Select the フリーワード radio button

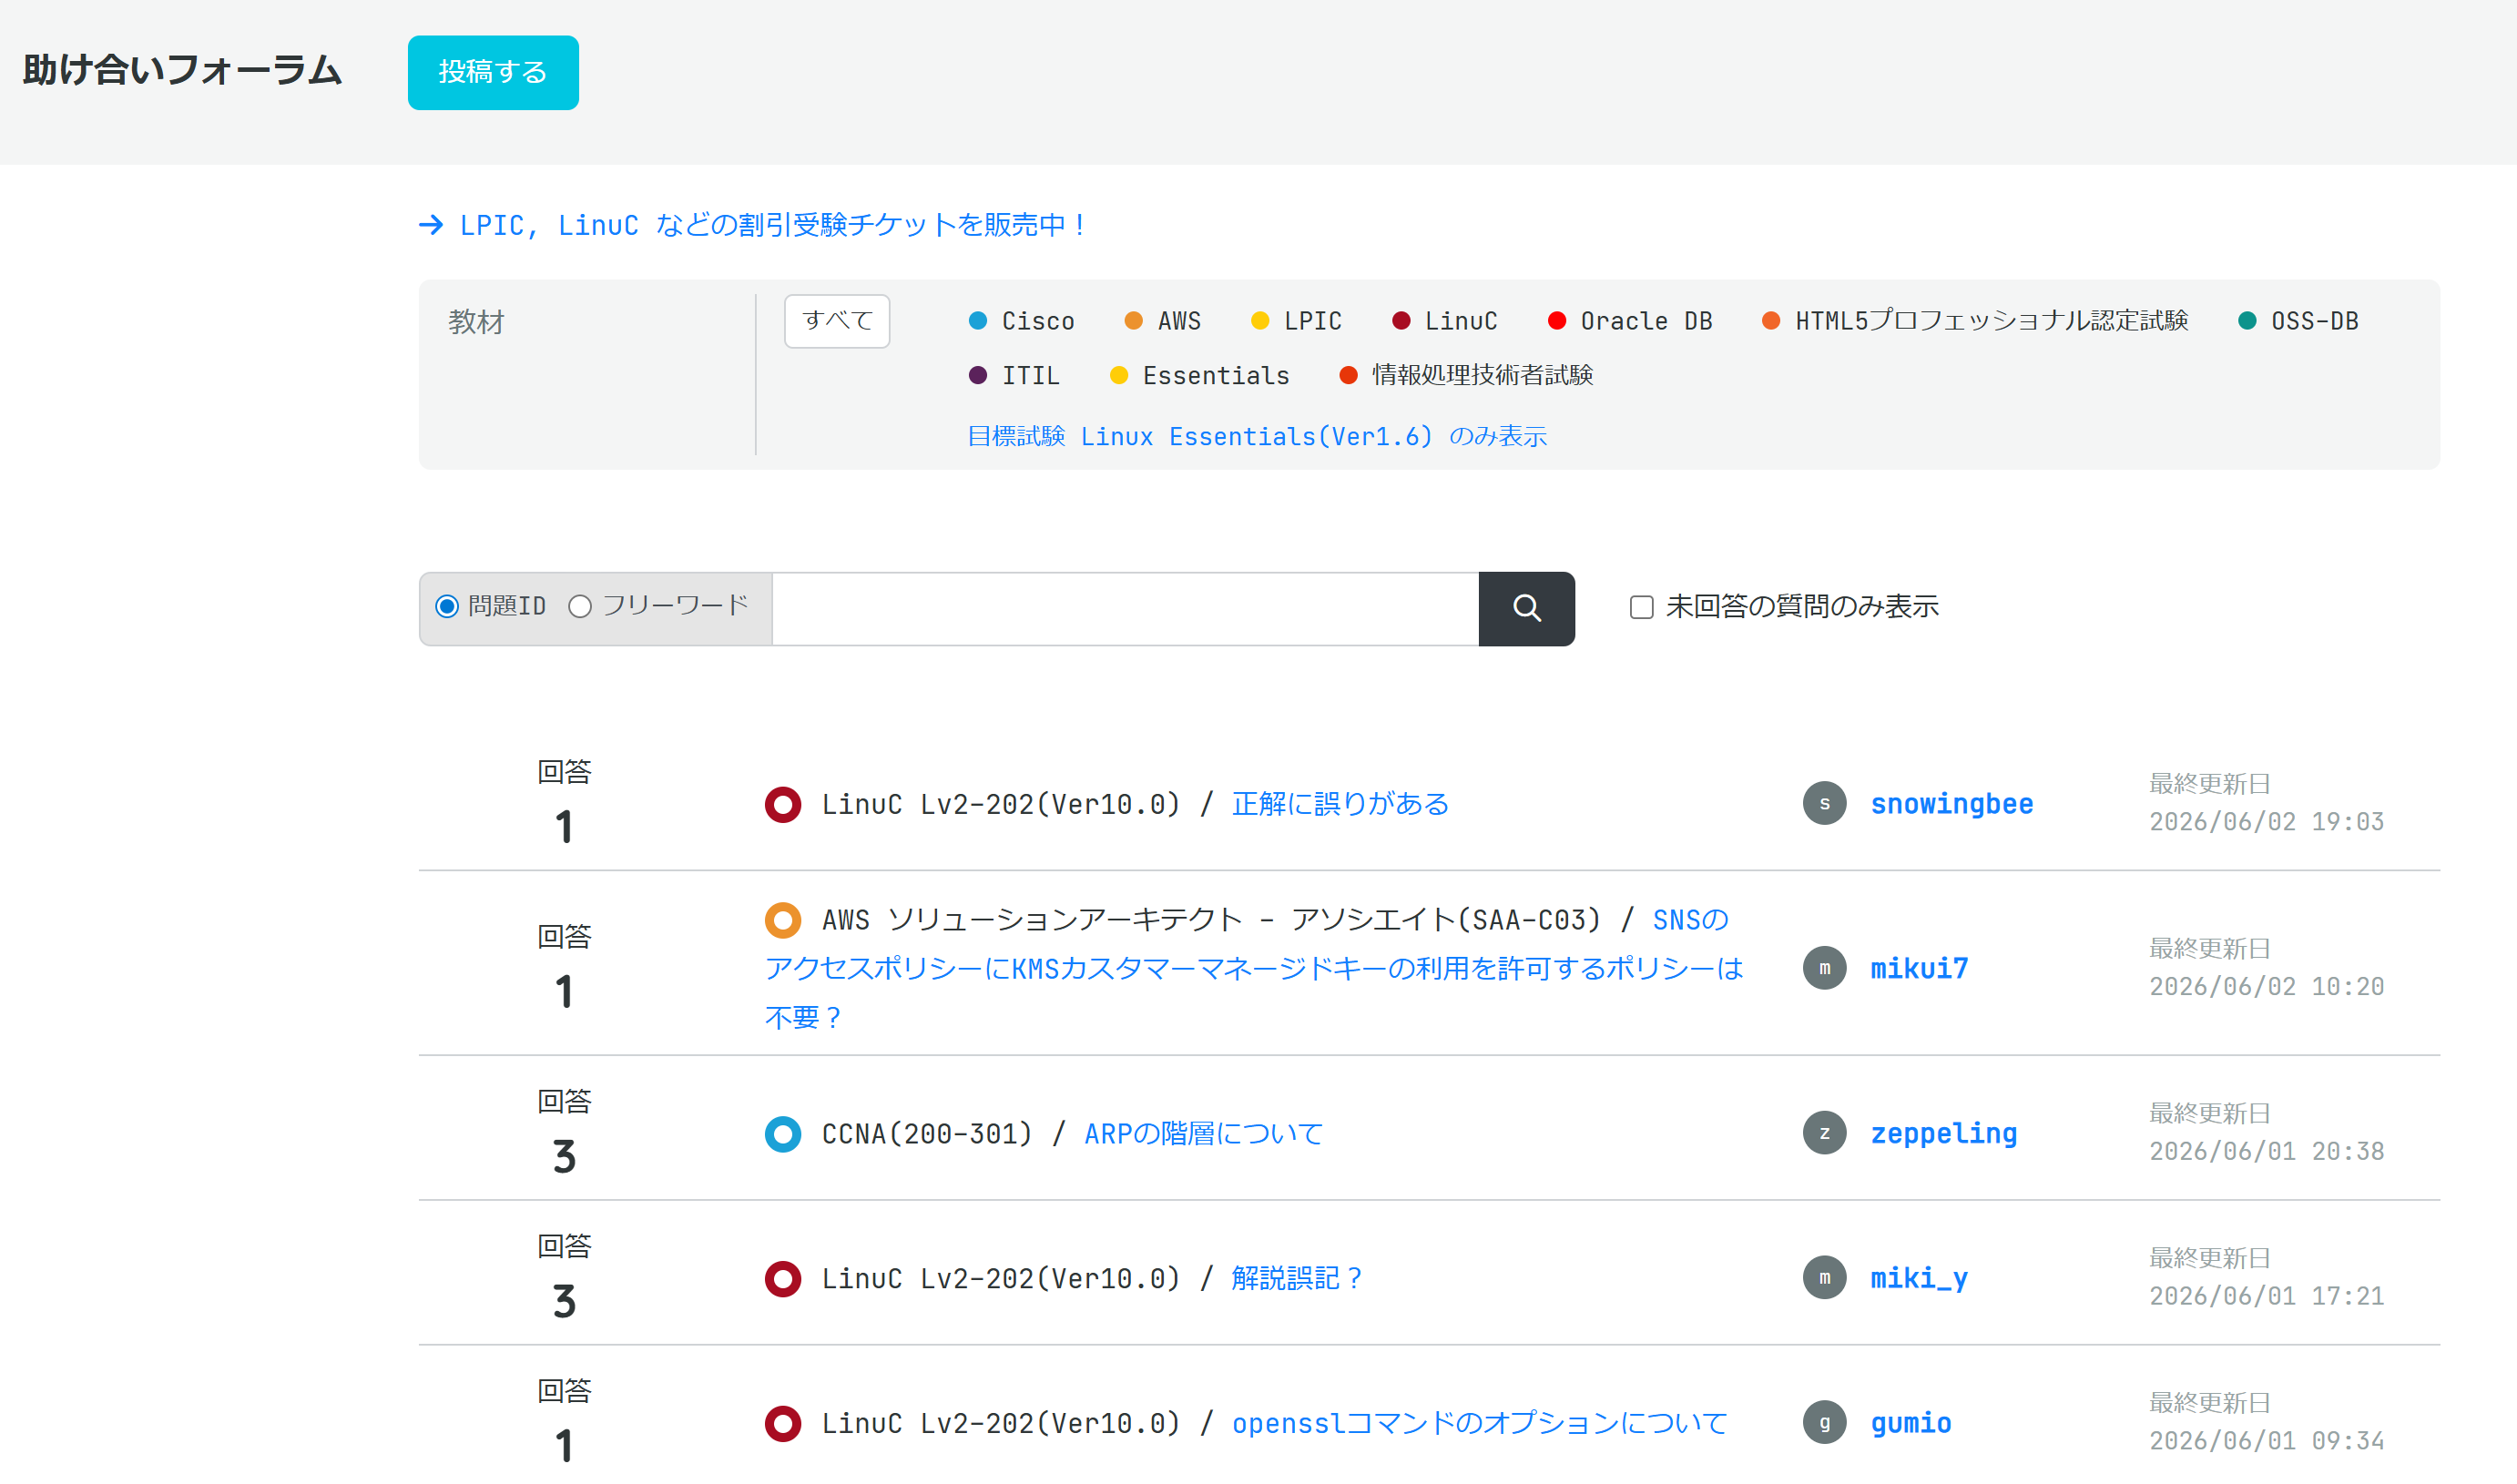click(x=580, y=607)
